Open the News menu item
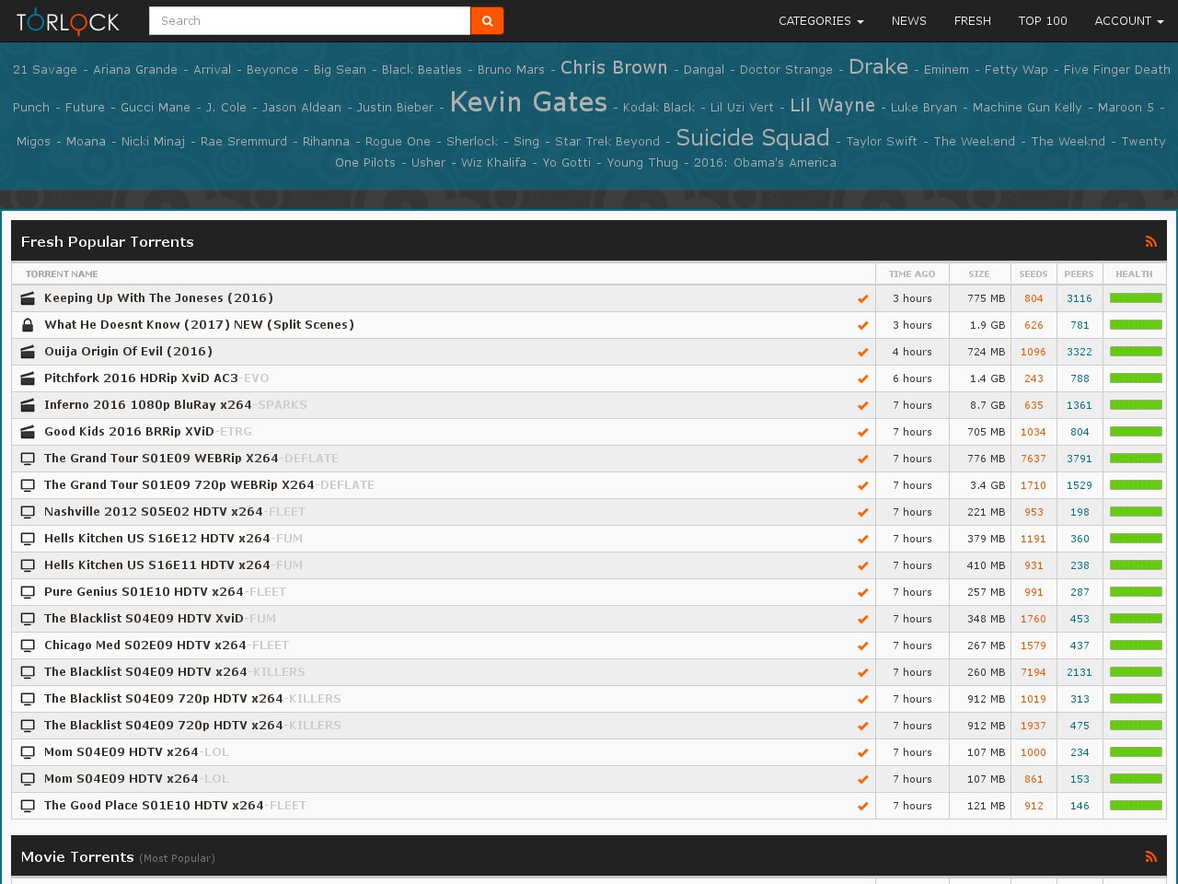 (908, 20)
